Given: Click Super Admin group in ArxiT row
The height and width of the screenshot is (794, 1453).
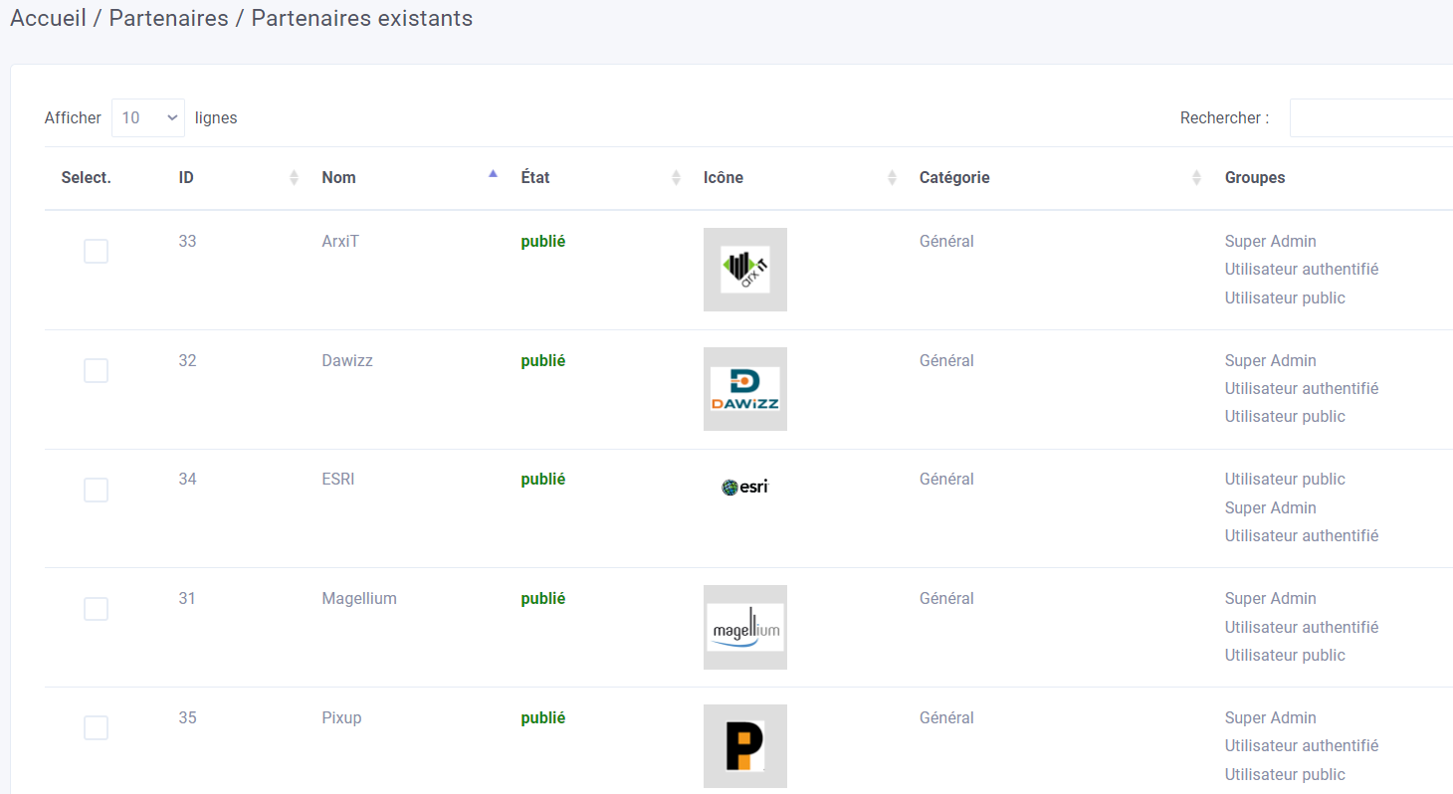Looking at the screenshot, I should pos(1270,242).
